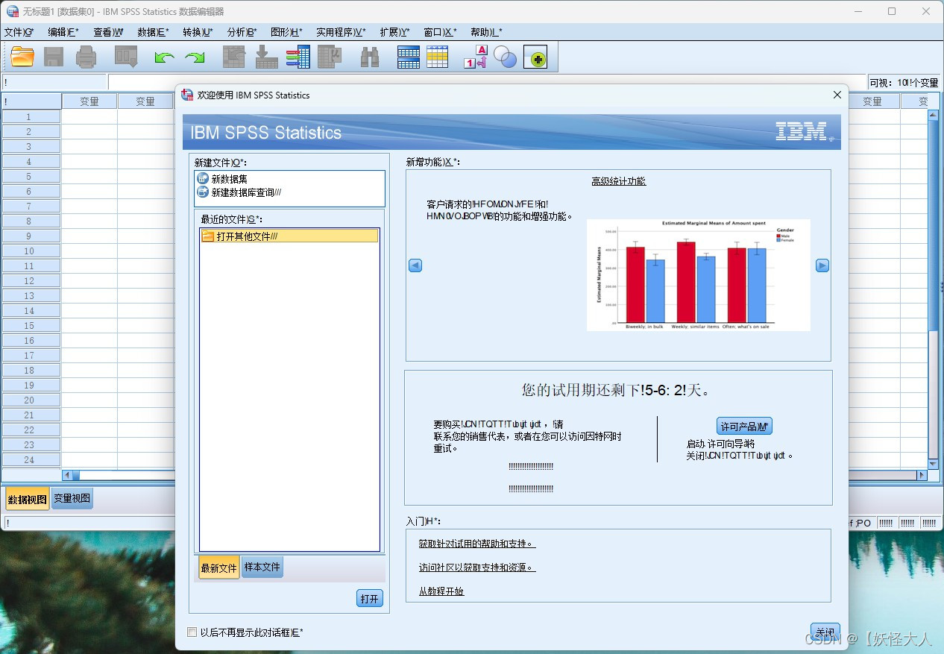The height and width of the screenshot is (654, 944).
Task: Click the use variable sets circles icon
Action: click(506, 57)
